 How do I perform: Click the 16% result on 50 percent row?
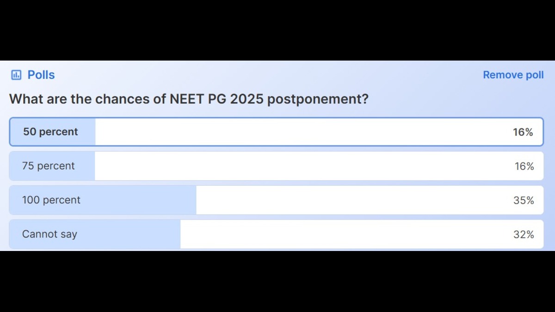coord(523,132)
